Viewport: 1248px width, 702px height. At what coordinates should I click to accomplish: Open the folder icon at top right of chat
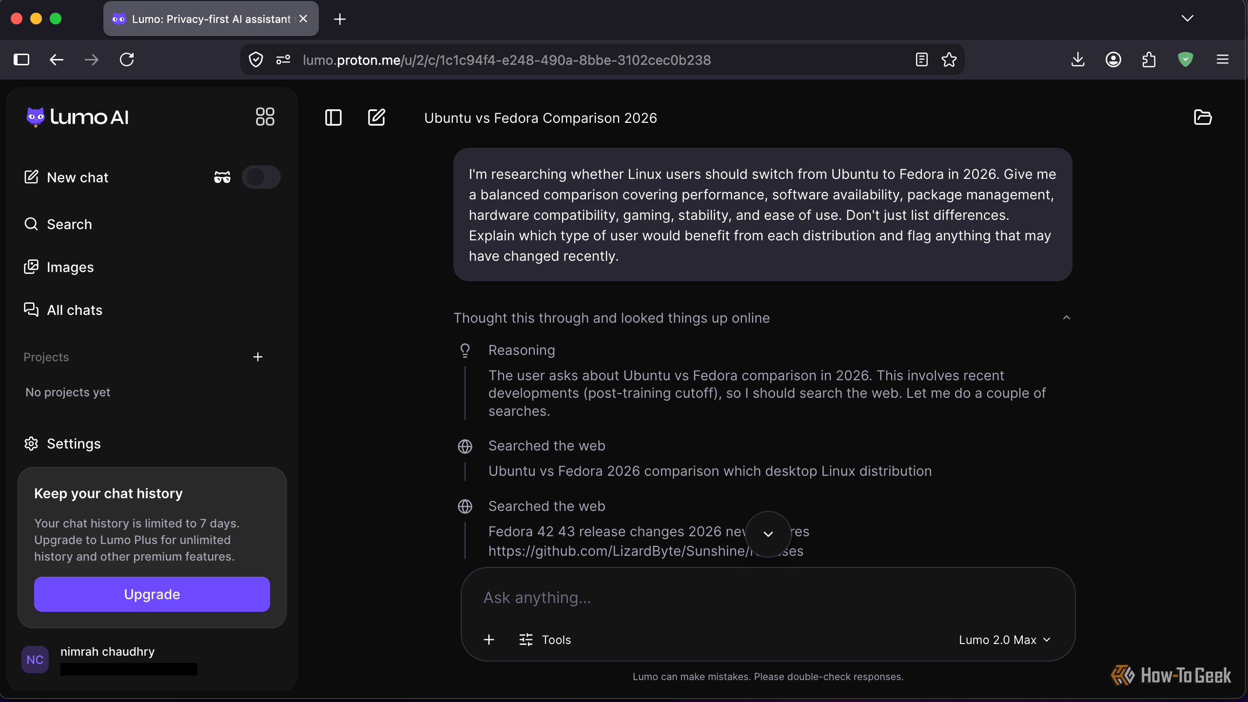[x=1203, y=117]
